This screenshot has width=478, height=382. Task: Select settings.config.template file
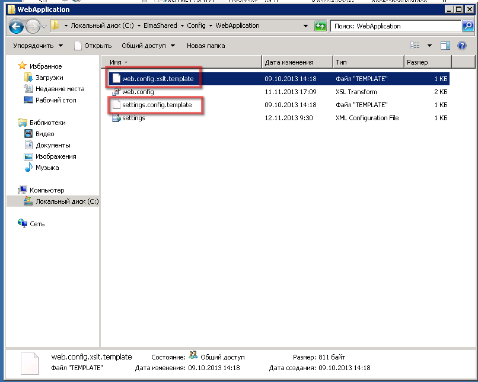point(157,105)
